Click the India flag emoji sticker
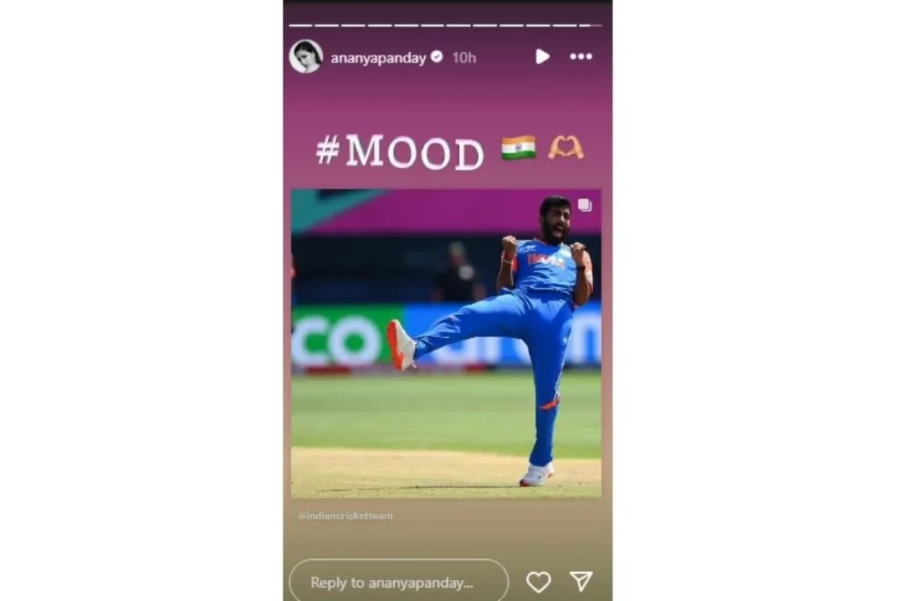Image resolution: width=901 pixels, height=601 pixels. pyautogui.click(x=518, y=148)
